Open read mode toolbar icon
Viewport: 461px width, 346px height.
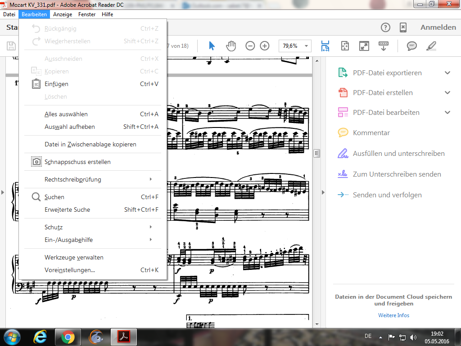[x=384, y=46]
